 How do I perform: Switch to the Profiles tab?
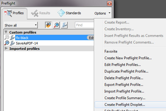tap(15, 13)
